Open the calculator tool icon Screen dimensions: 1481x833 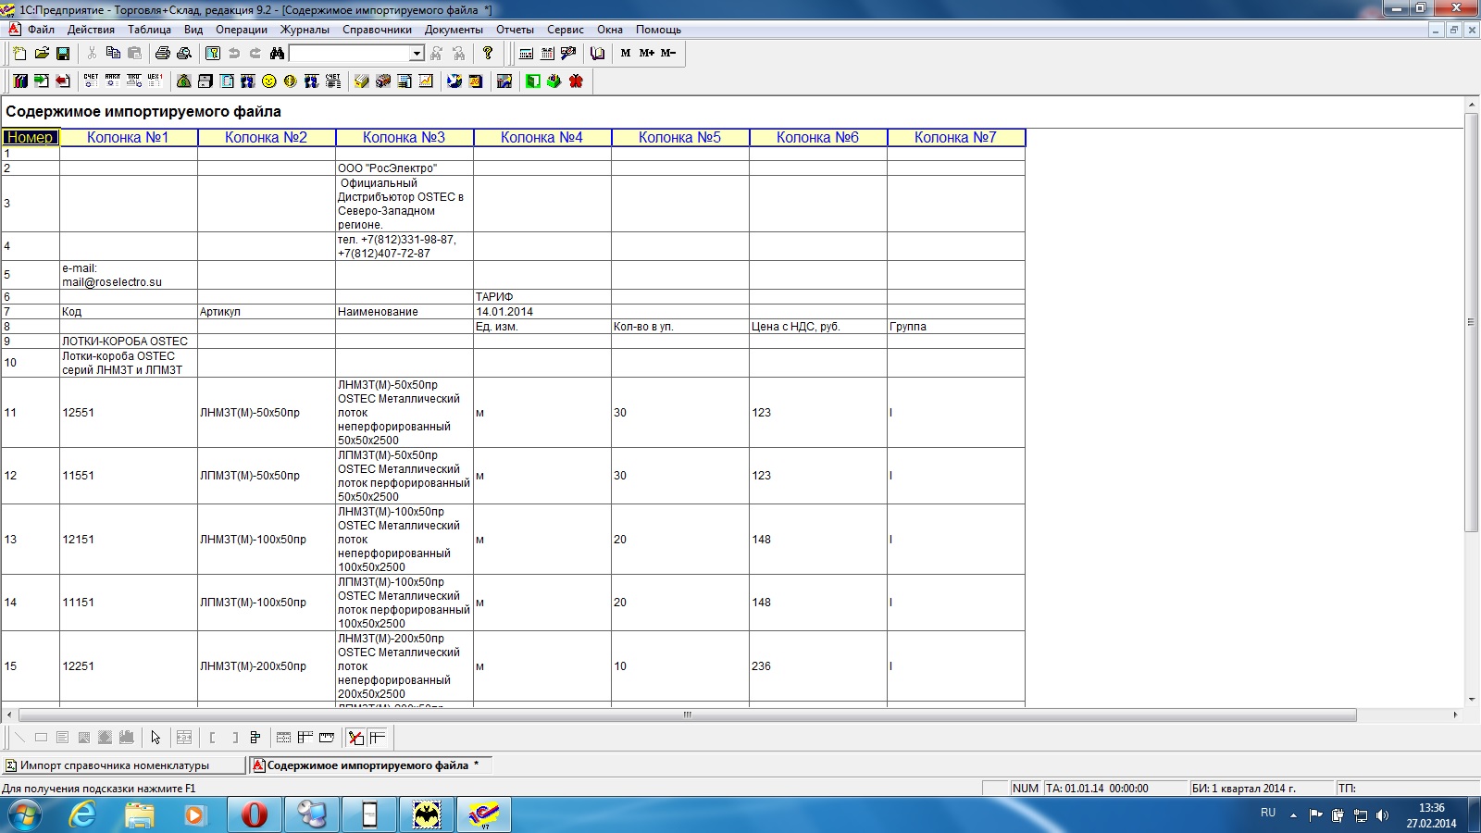[526, 54]
